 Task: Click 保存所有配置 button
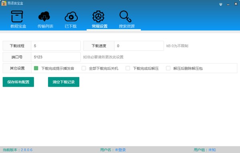point(18,82)
